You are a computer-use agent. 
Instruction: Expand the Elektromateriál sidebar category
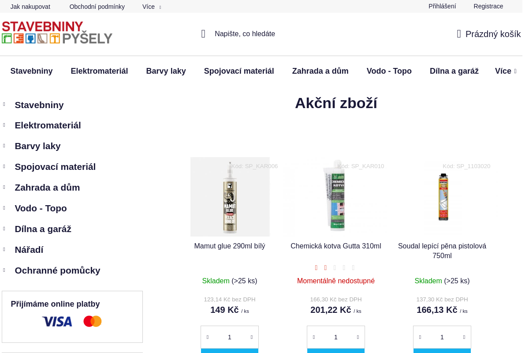[4, 125]
